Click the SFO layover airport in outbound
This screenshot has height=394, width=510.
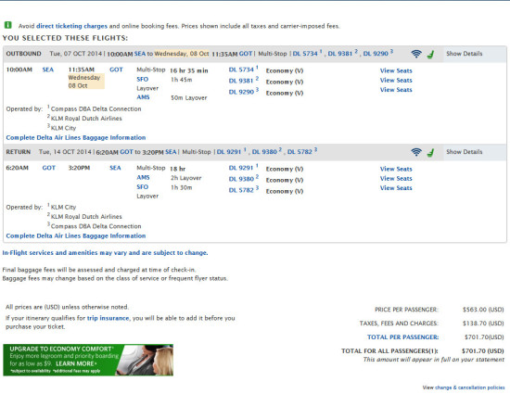pos(143,79)
